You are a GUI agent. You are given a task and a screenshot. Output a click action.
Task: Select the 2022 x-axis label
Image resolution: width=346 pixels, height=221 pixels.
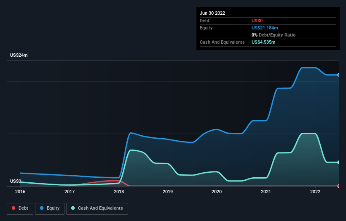click(315, 192)
